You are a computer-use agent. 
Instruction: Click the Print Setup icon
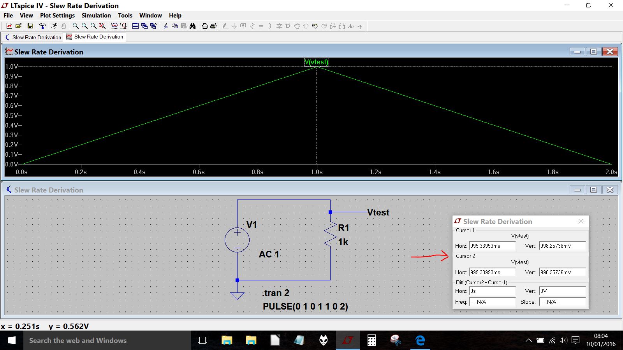(x=204, y=26)
